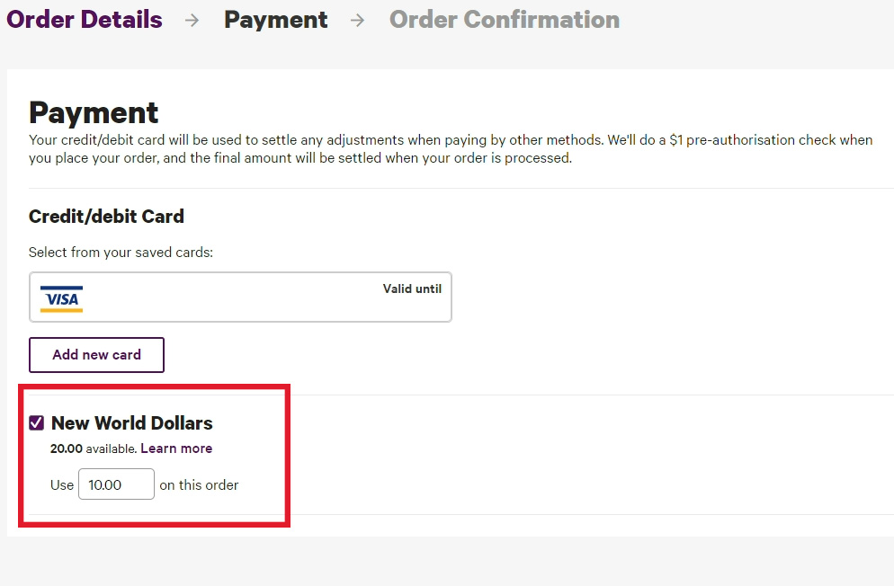
Task: Click 'Select from your saved cards' text
Action: coord(121,253)
